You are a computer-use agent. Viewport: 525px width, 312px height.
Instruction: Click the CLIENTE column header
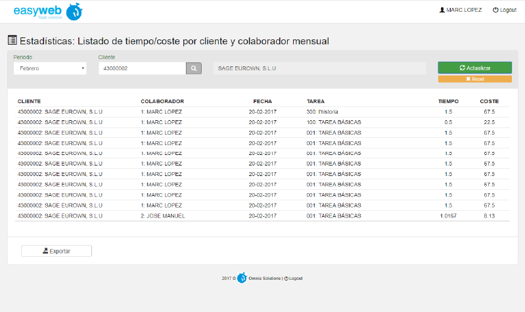coord(30,101)
